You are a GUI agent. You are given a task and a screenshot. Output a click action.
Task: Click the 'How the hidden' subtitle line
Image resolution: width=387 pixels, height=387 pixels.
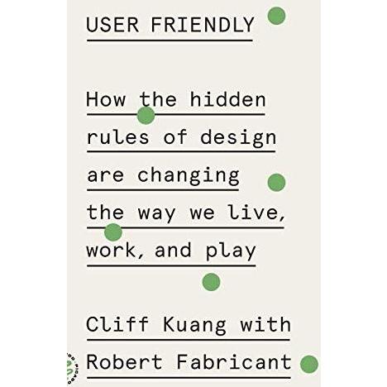(176, 99)
